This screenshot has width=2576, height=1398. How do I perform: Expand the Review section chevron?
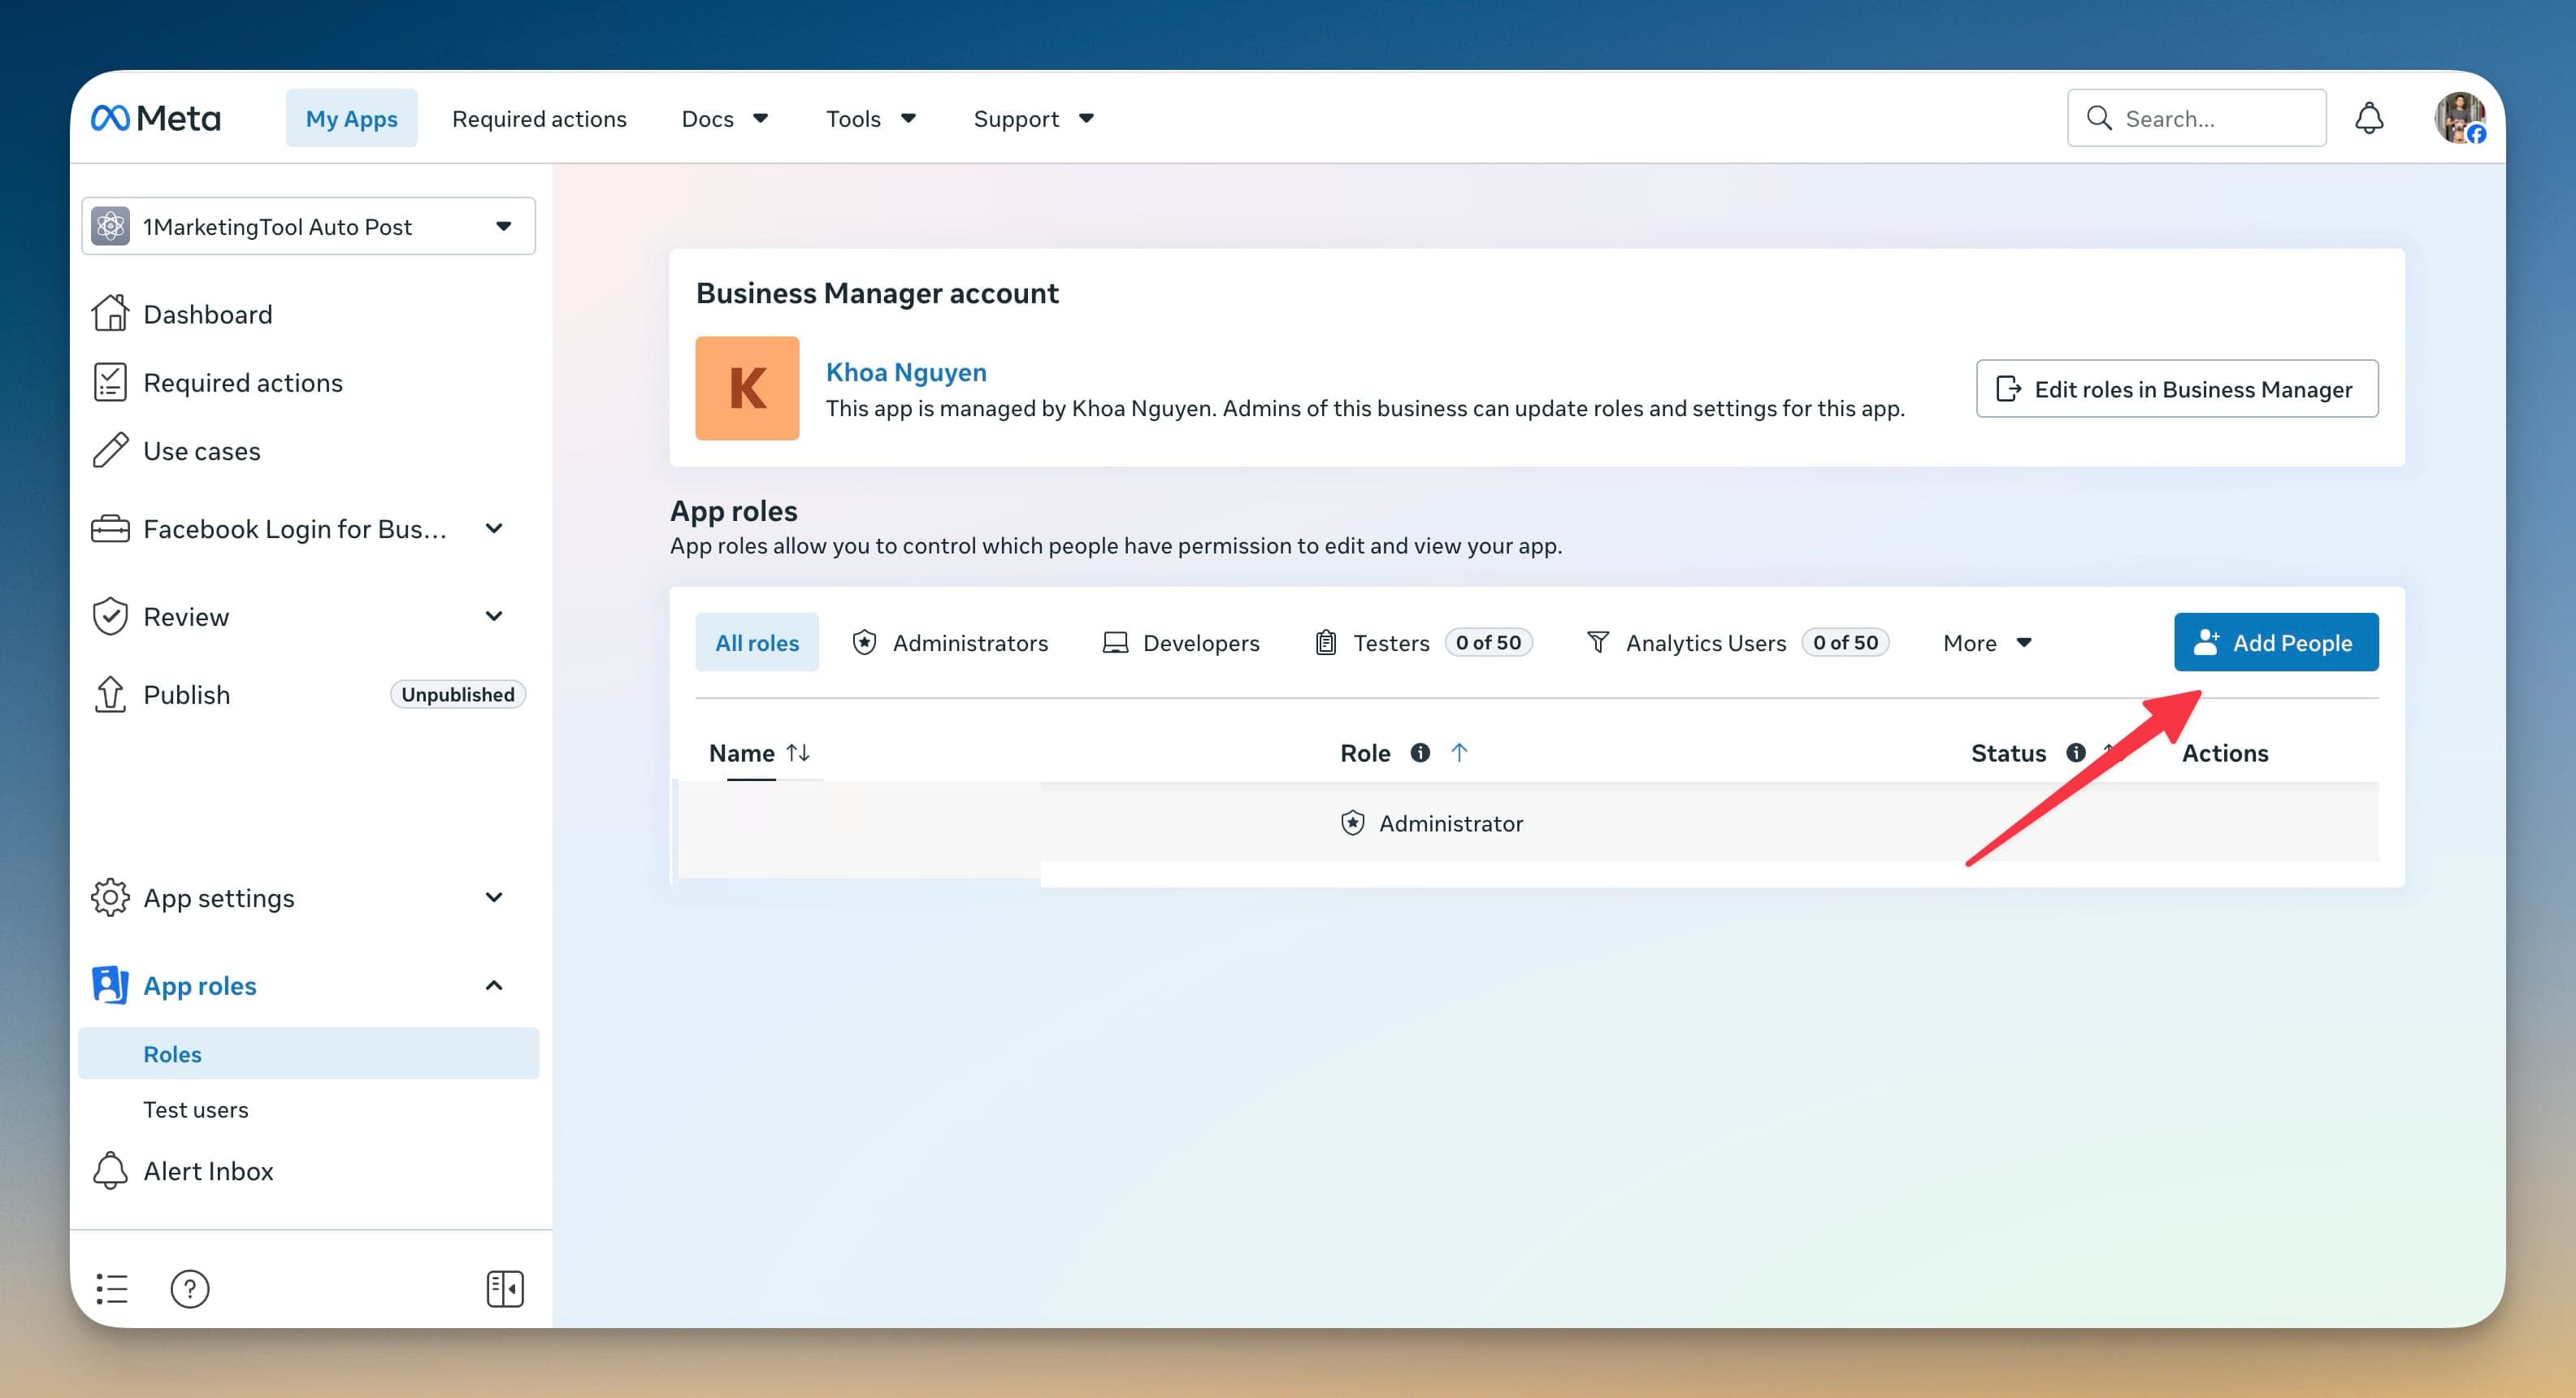pyautogui.click(x=494, y=616)
